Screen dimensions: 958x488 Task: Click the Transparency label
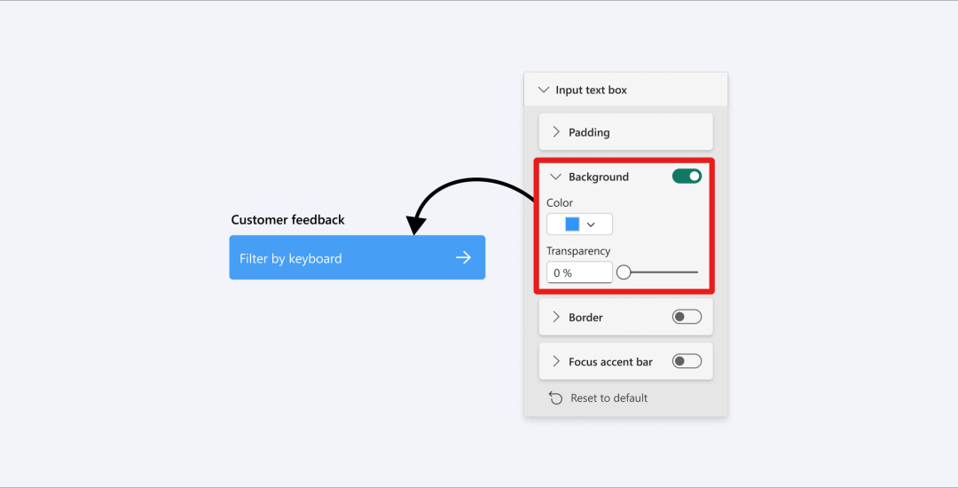578,251
